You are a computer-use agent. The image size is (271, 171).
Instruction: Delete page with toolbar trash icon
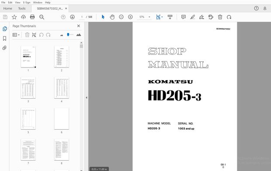point(220,17)
